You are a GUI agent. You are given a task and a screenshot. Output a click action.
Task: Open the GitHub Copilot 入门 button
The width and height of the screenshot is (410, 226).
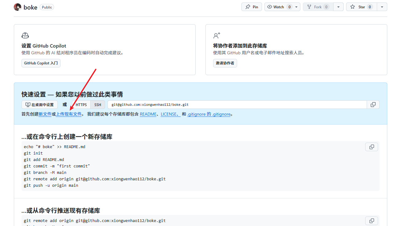(41, 63)
